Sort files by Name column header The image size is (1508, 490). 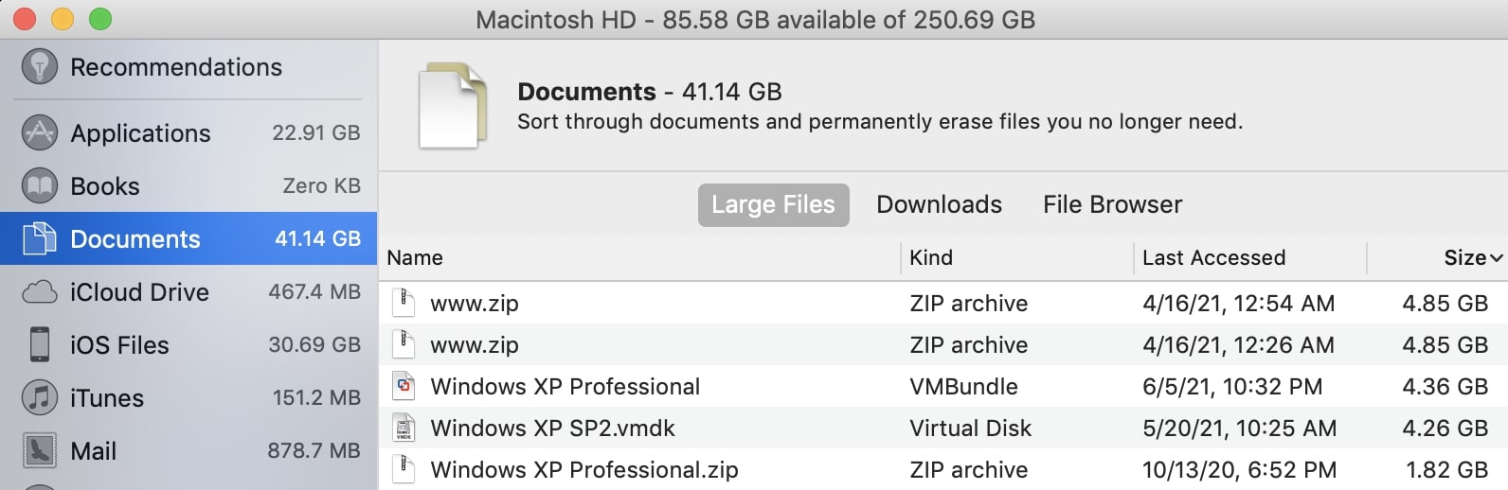(415, 257)
